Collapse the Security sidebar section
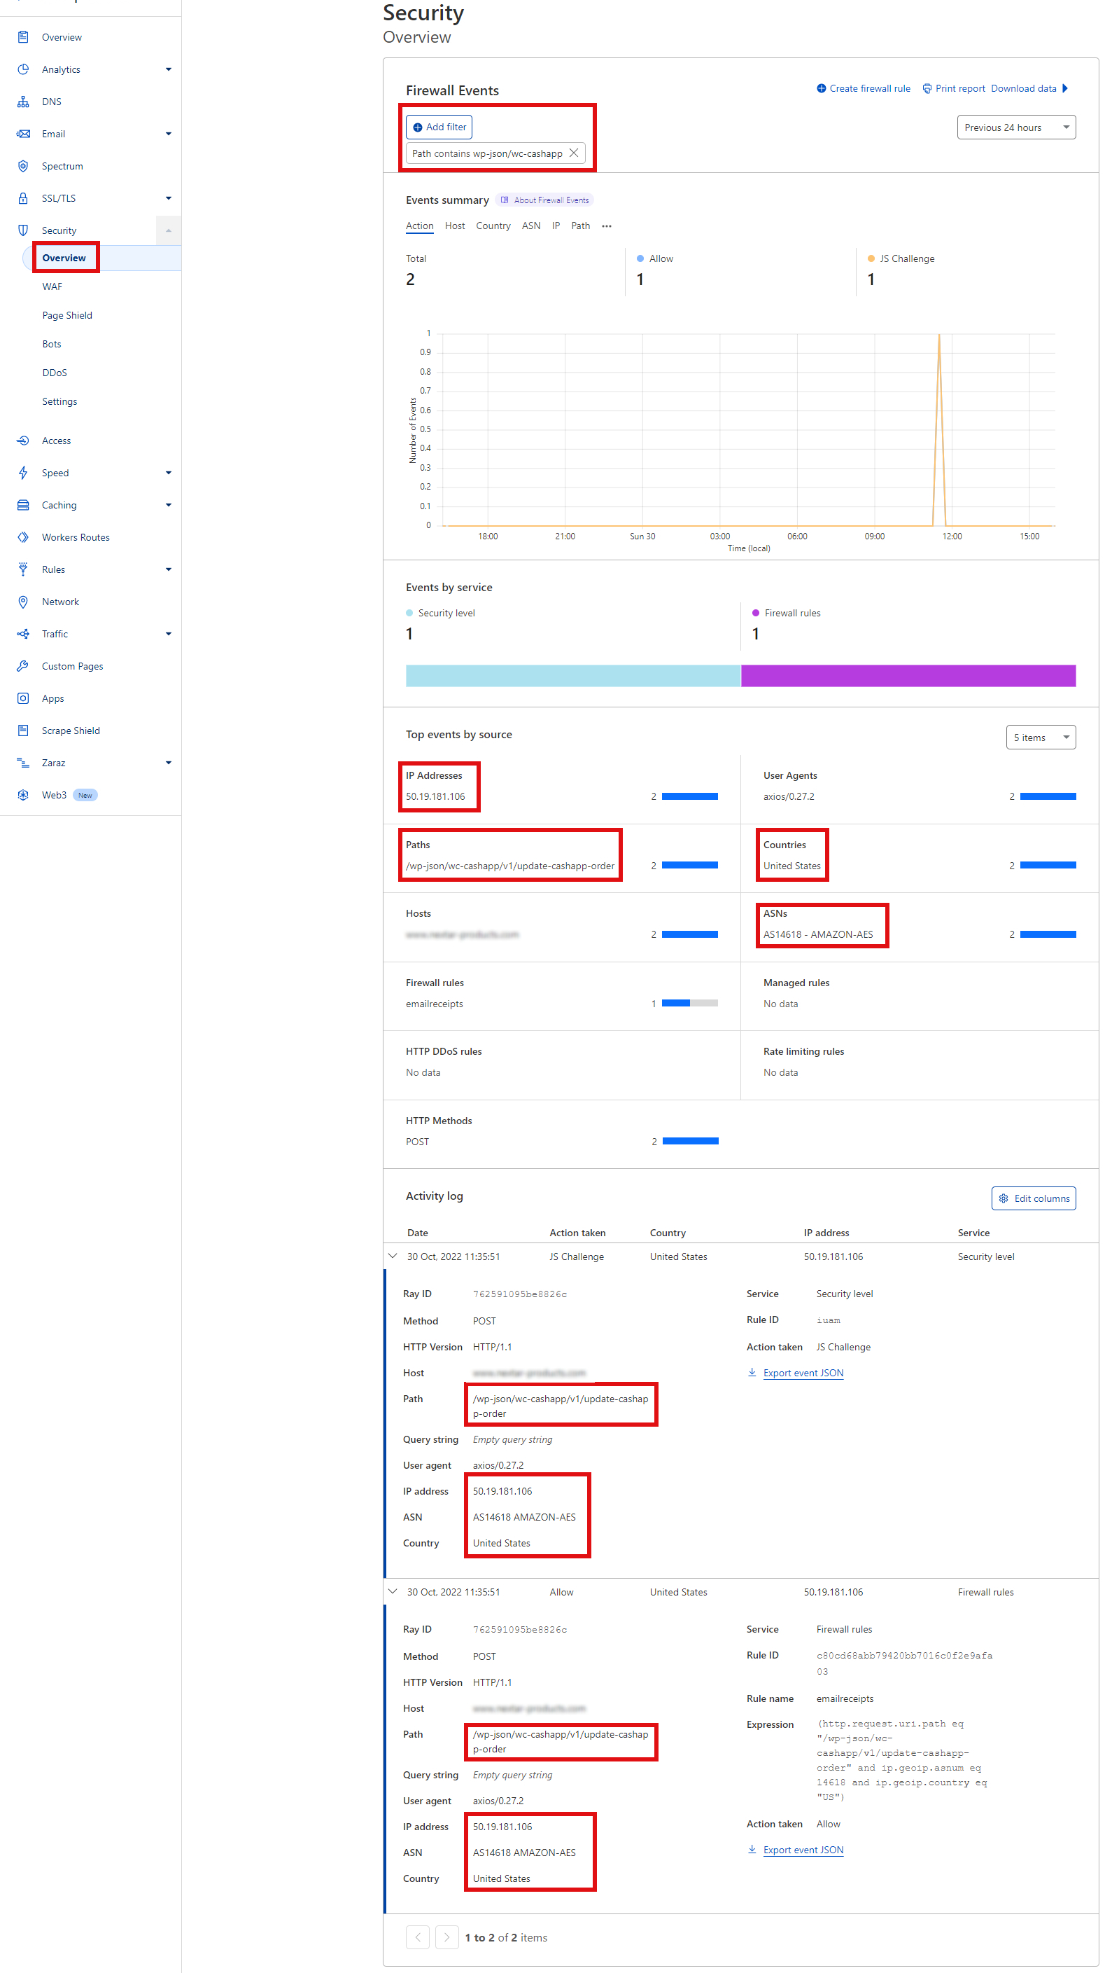This screenshot has height=1973, width=1105. coord(169,230)
